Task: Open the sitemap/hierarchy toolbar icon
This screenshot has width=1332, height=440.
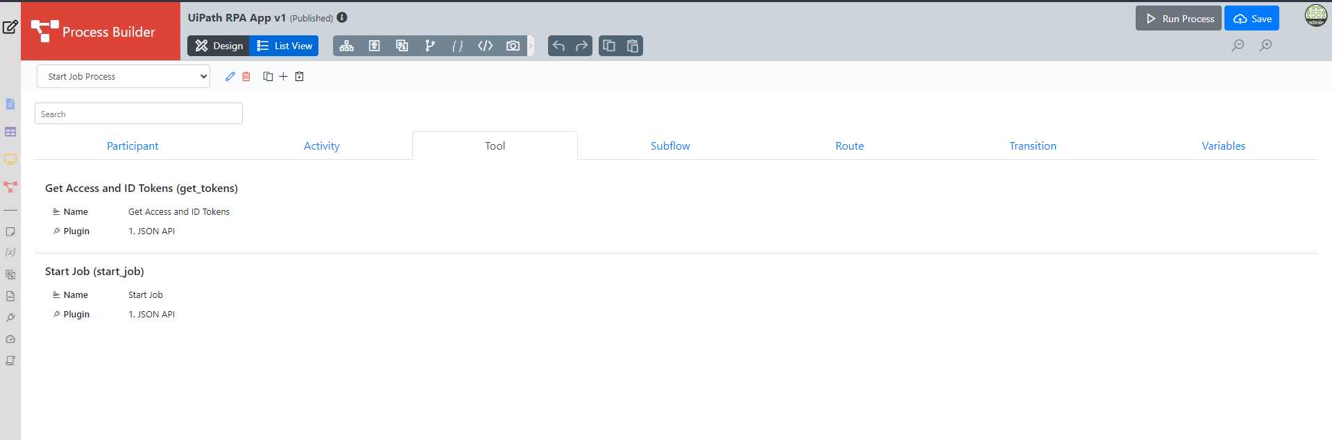Action: tap(347, 46)
